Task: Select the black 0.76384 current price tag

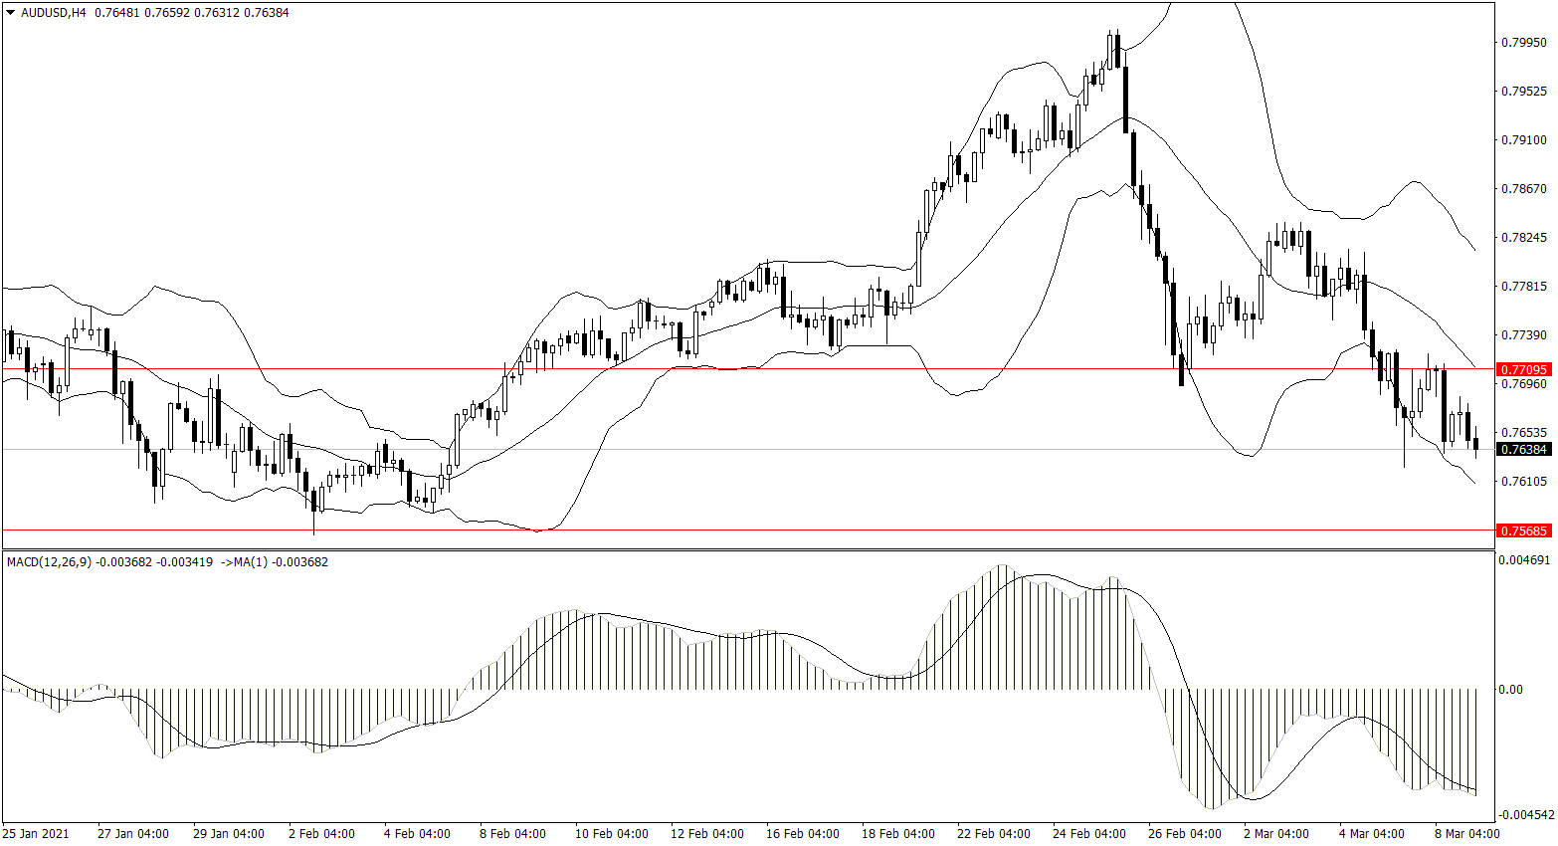Action: 1523,450
